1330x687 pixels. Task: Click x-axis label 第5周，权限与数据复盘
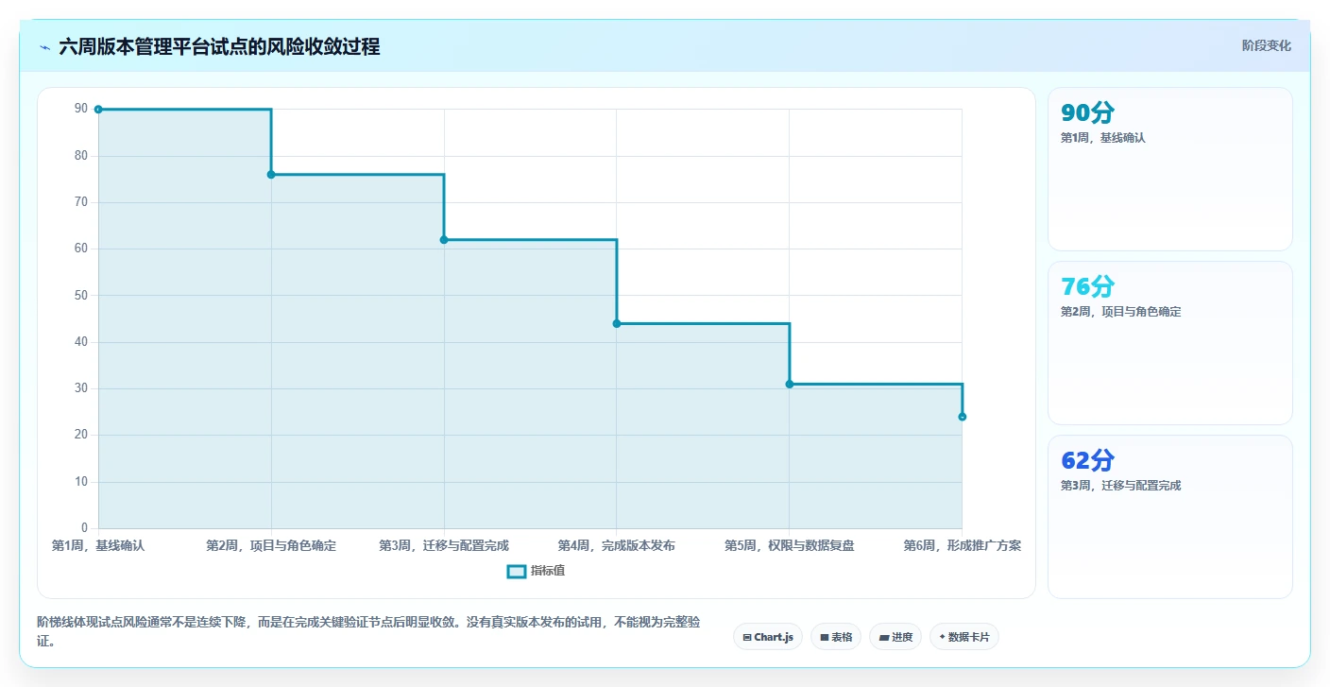click(790, 546)
